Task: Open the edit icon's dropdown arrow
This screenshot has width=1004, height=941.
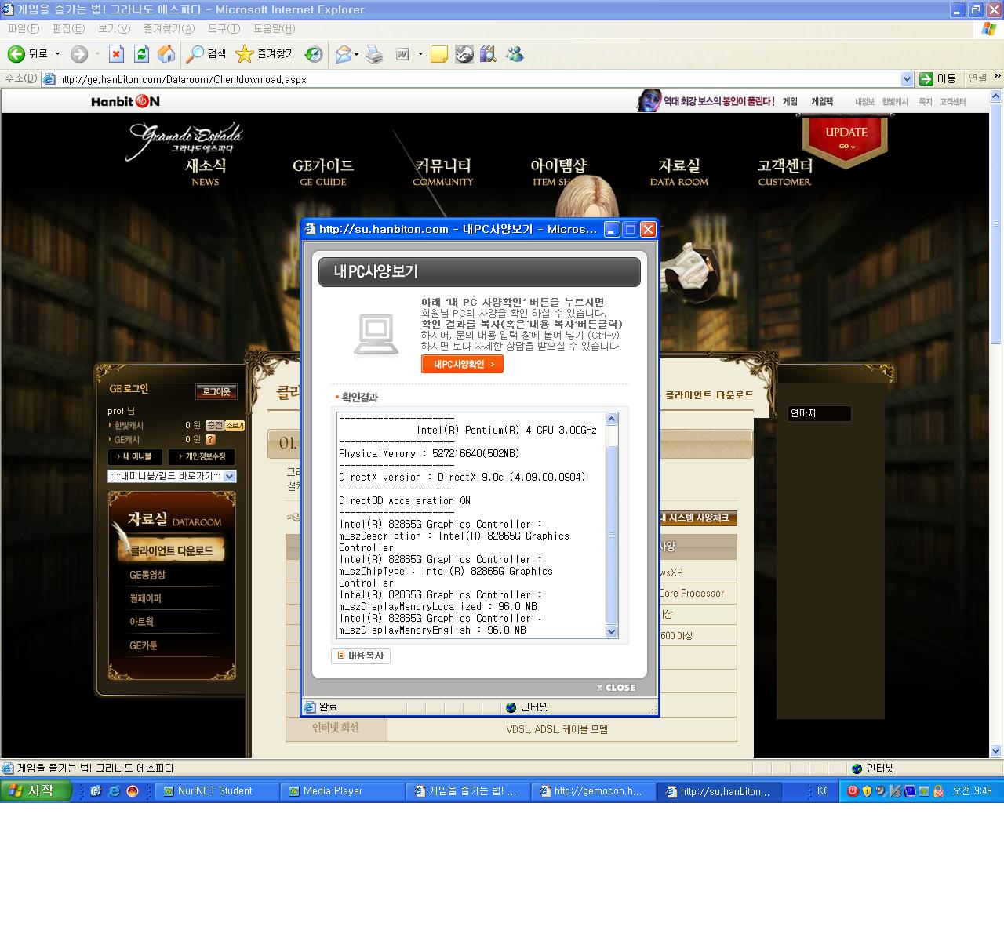Action: click(x=420, y=54)
